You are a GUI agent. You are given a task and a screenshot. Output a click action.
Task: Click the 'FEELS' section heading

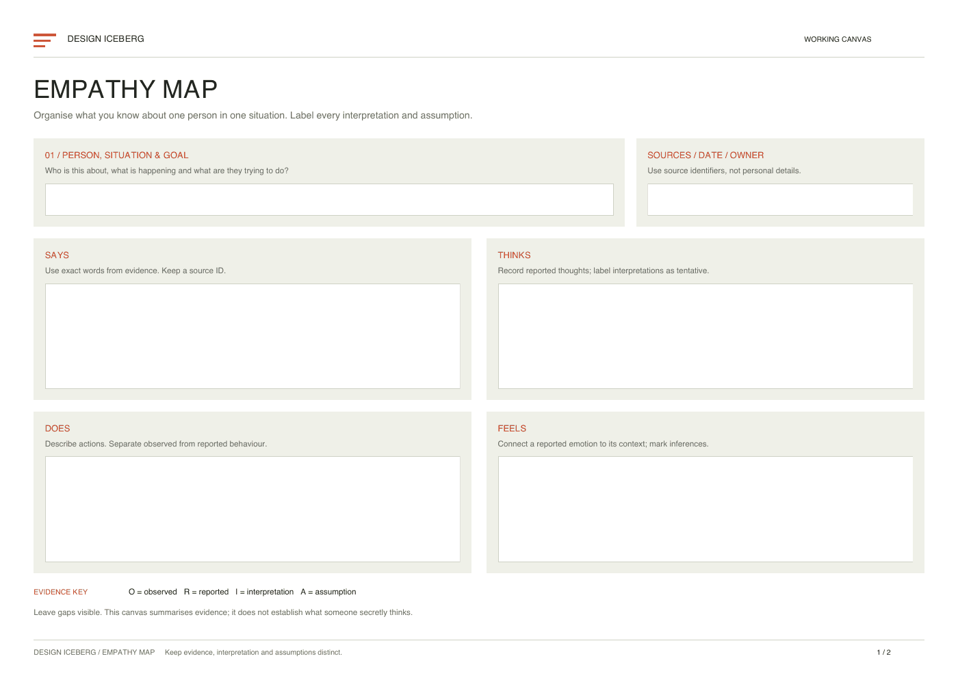tap(512, 429)
